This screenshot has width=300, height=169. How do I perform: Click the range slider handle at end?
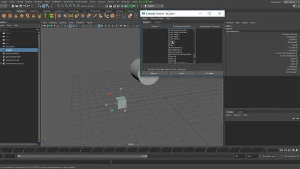146,156
